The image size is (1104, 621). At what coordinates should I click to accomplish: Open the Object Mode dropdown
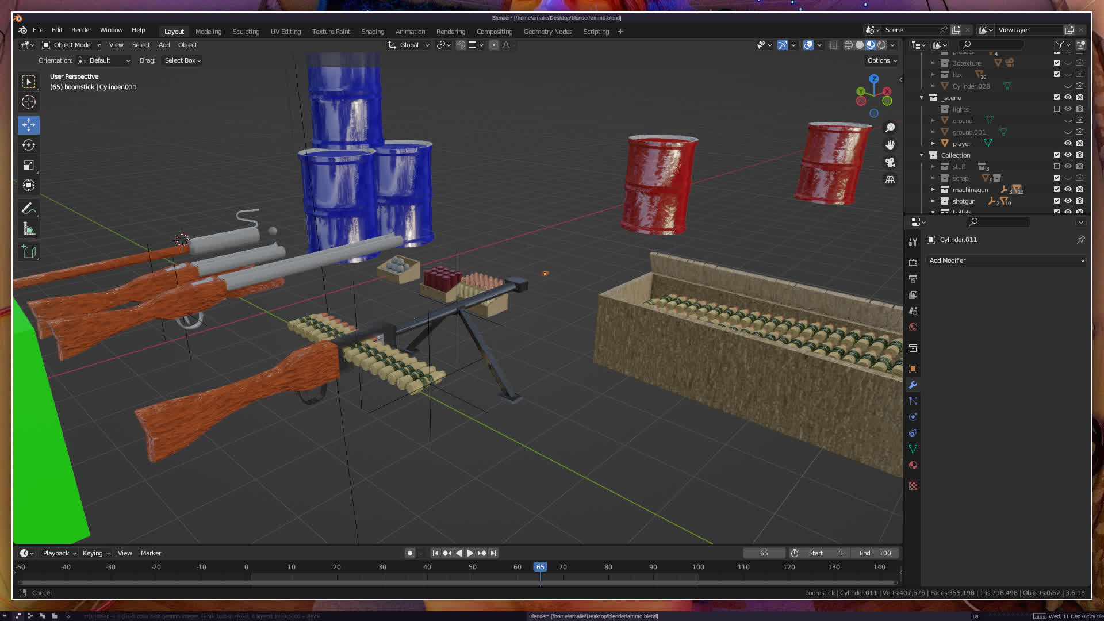coord(71,45)
